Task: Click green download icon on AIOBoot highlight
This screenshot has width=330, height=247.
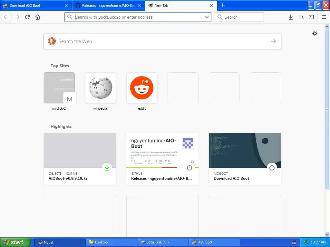Action: [x=107, y=168]
